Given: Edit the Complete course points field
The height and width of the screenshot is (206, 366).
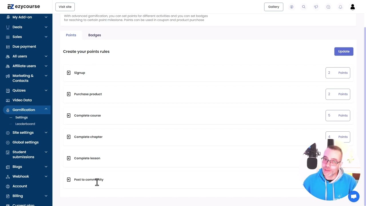Looking at the screenshot, I should [338, 116].
